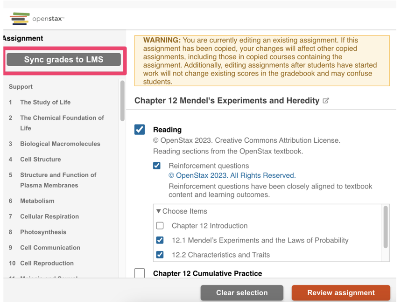Open chapter preview via external link icon
Image resolution: width=401 pixels, height=306 pixels.
[326, 101]
